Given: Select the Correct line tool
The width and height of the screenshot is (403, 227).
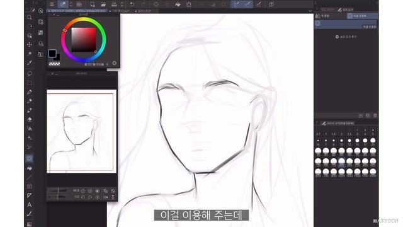Looking at the screenshot, I should [x=30, y=214].
